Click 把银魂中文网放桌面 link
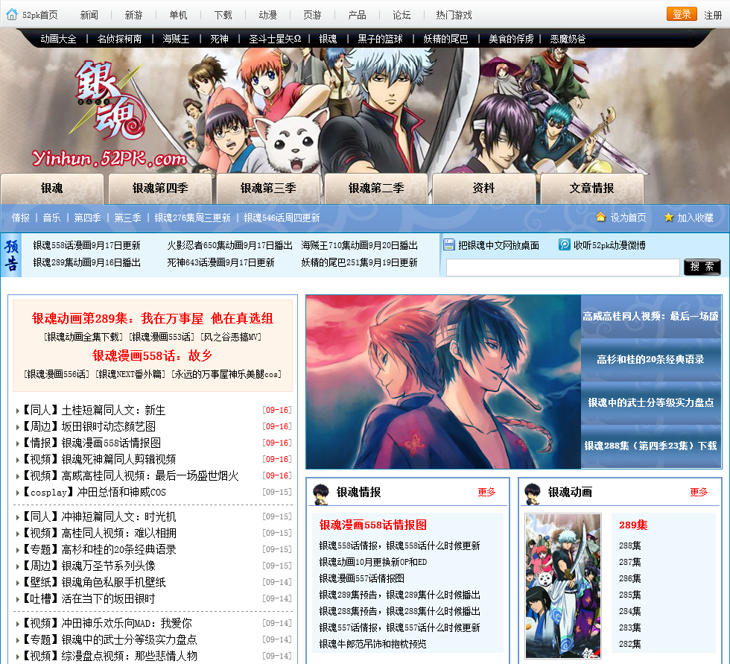 tap(498, 245)
